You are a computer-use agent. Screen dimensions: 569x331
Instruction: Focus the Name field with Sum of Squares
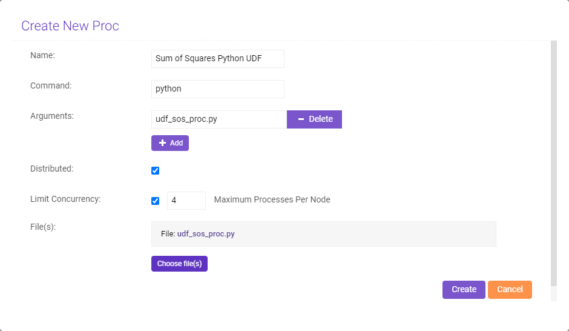click(217, 59)
